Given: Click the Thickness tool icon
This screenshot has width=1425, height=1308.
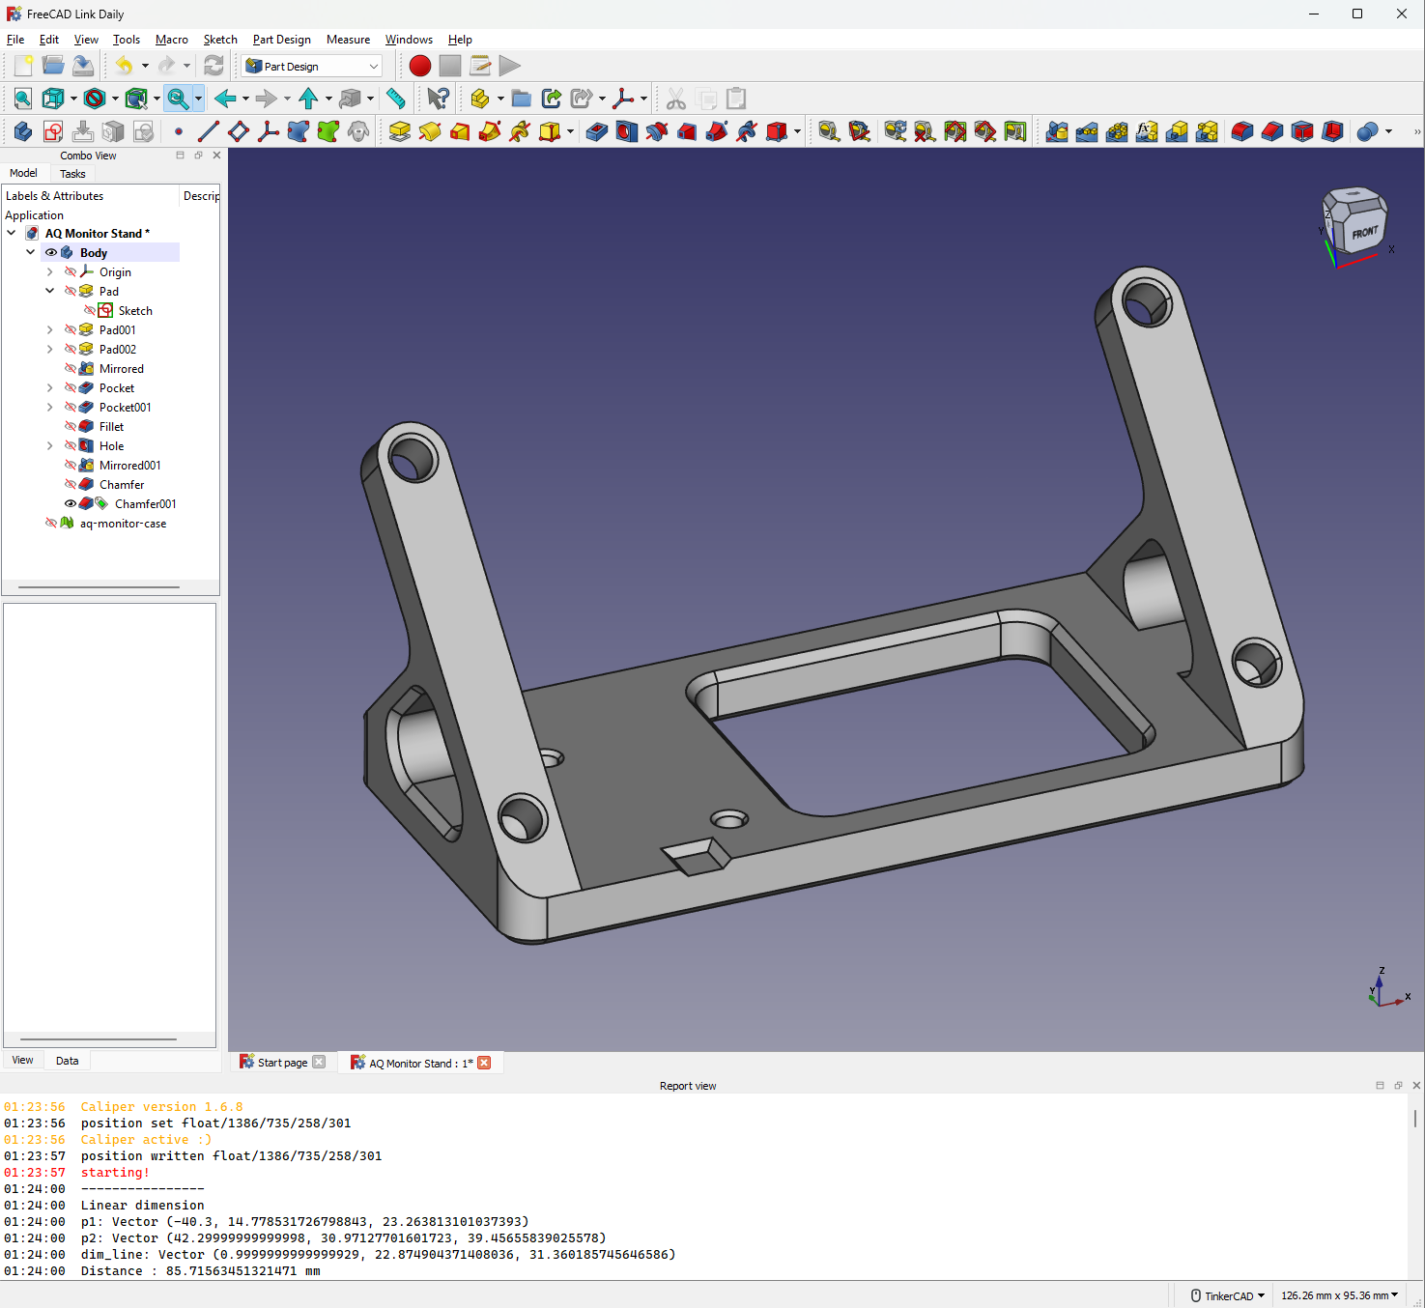Looking at the screenshot, I should (x=1332, y=131).
